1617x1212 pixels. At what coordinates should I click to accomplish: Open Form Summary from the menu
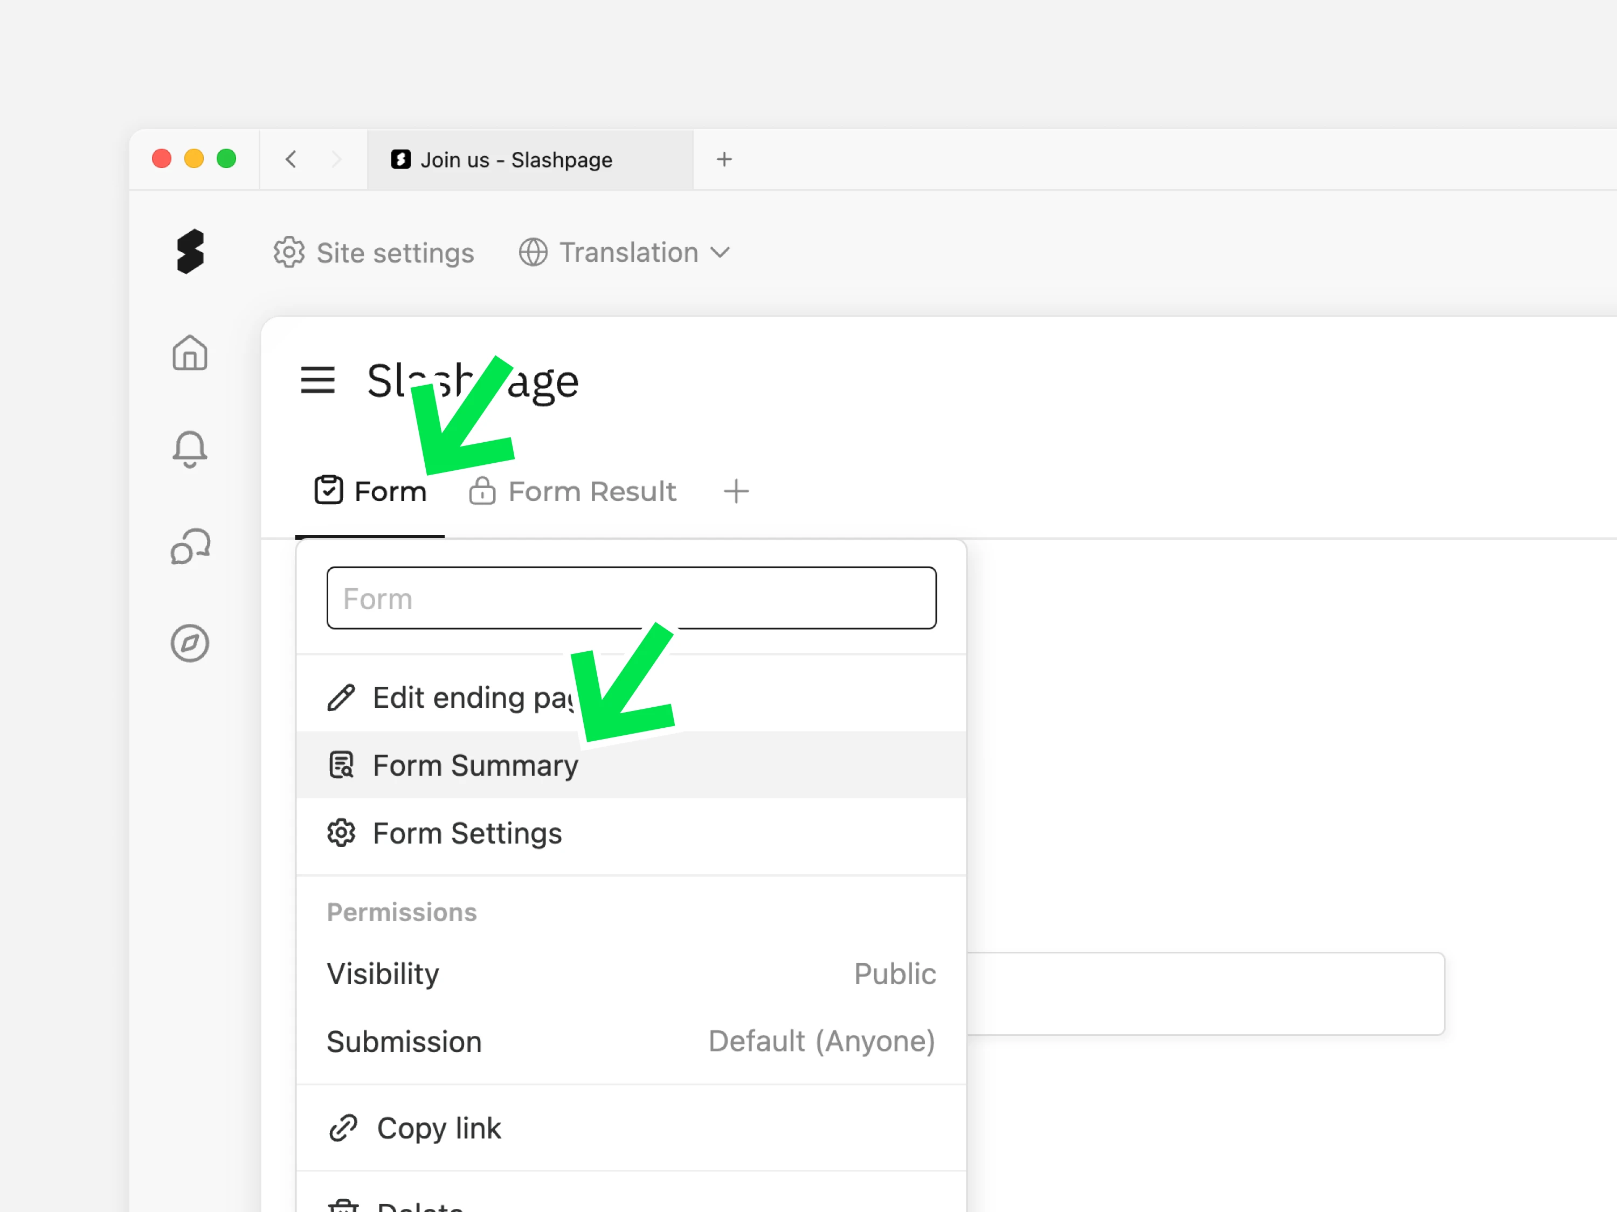coord(632,765)
